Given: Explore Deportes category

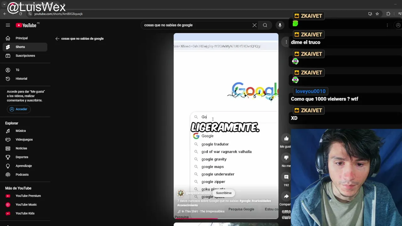Looking at the screenshot, I should pyautogui.click(x=25, y=157).
